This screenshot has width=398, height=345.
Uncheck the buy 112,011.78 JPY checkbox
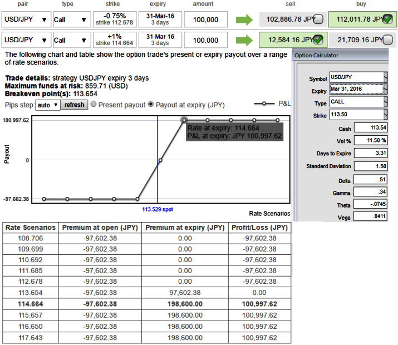pos(387,20)
